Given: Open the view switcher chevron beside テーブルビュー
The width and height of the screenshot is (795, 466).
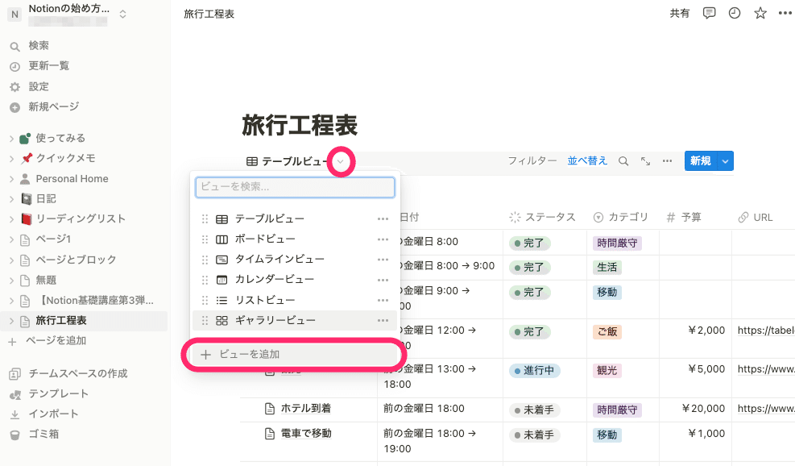Looking at the screenshot, I should [341, 161].
